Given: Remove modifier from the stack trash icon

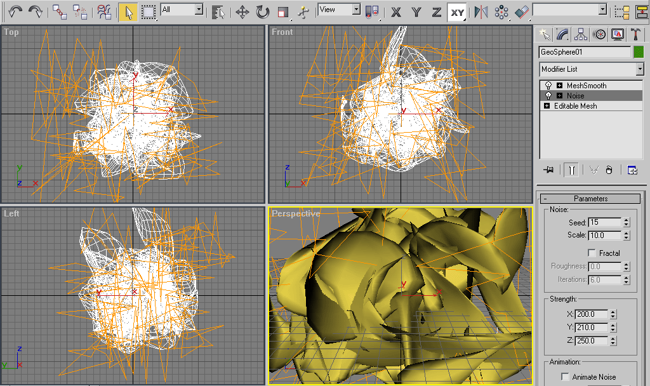Looking at the screenshot, I should 609,170.
